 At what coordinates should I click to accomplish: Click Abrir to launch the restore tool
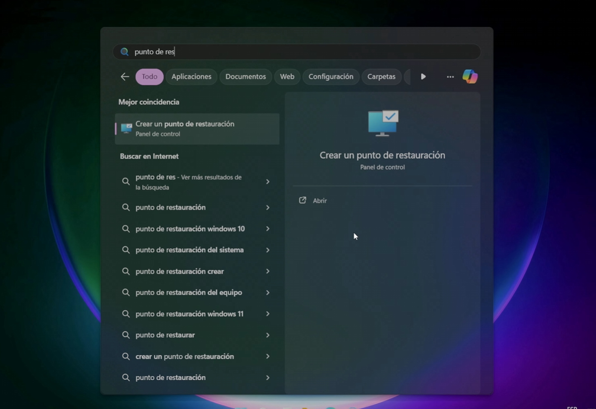(x=320, y=200)
